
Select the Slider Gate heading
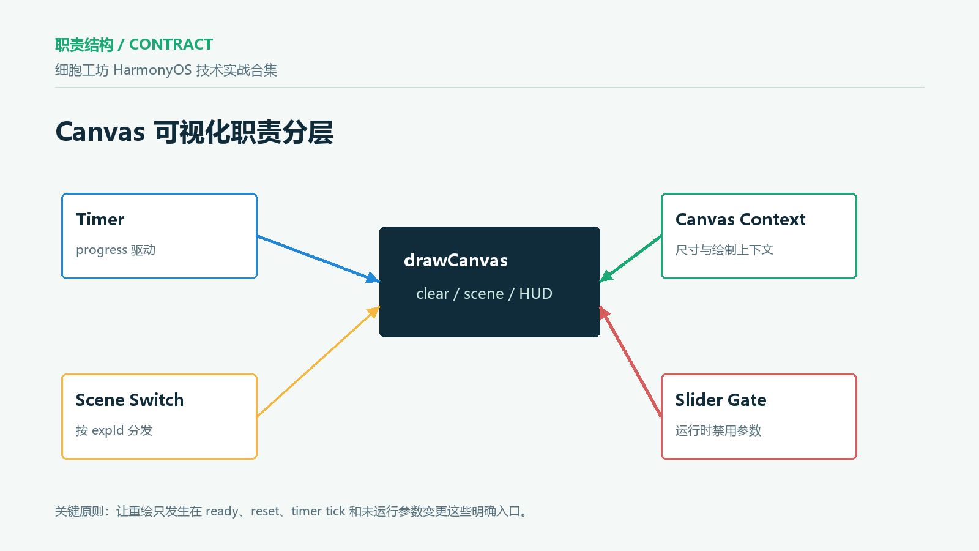(721, 400)
